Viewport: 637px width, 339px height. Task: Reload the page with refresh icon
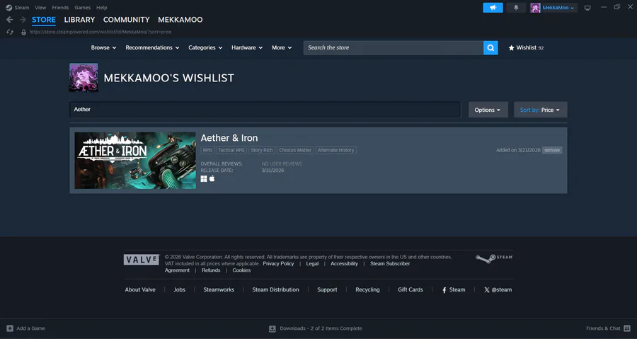tap(10, 32)
